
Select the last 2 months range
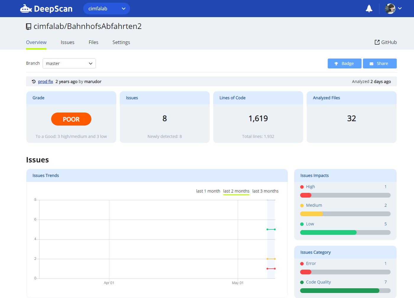236,191
